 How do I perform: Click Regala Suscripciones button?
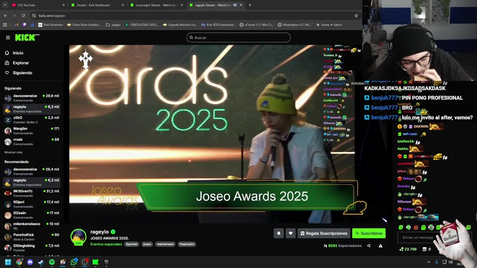[324, 233]
